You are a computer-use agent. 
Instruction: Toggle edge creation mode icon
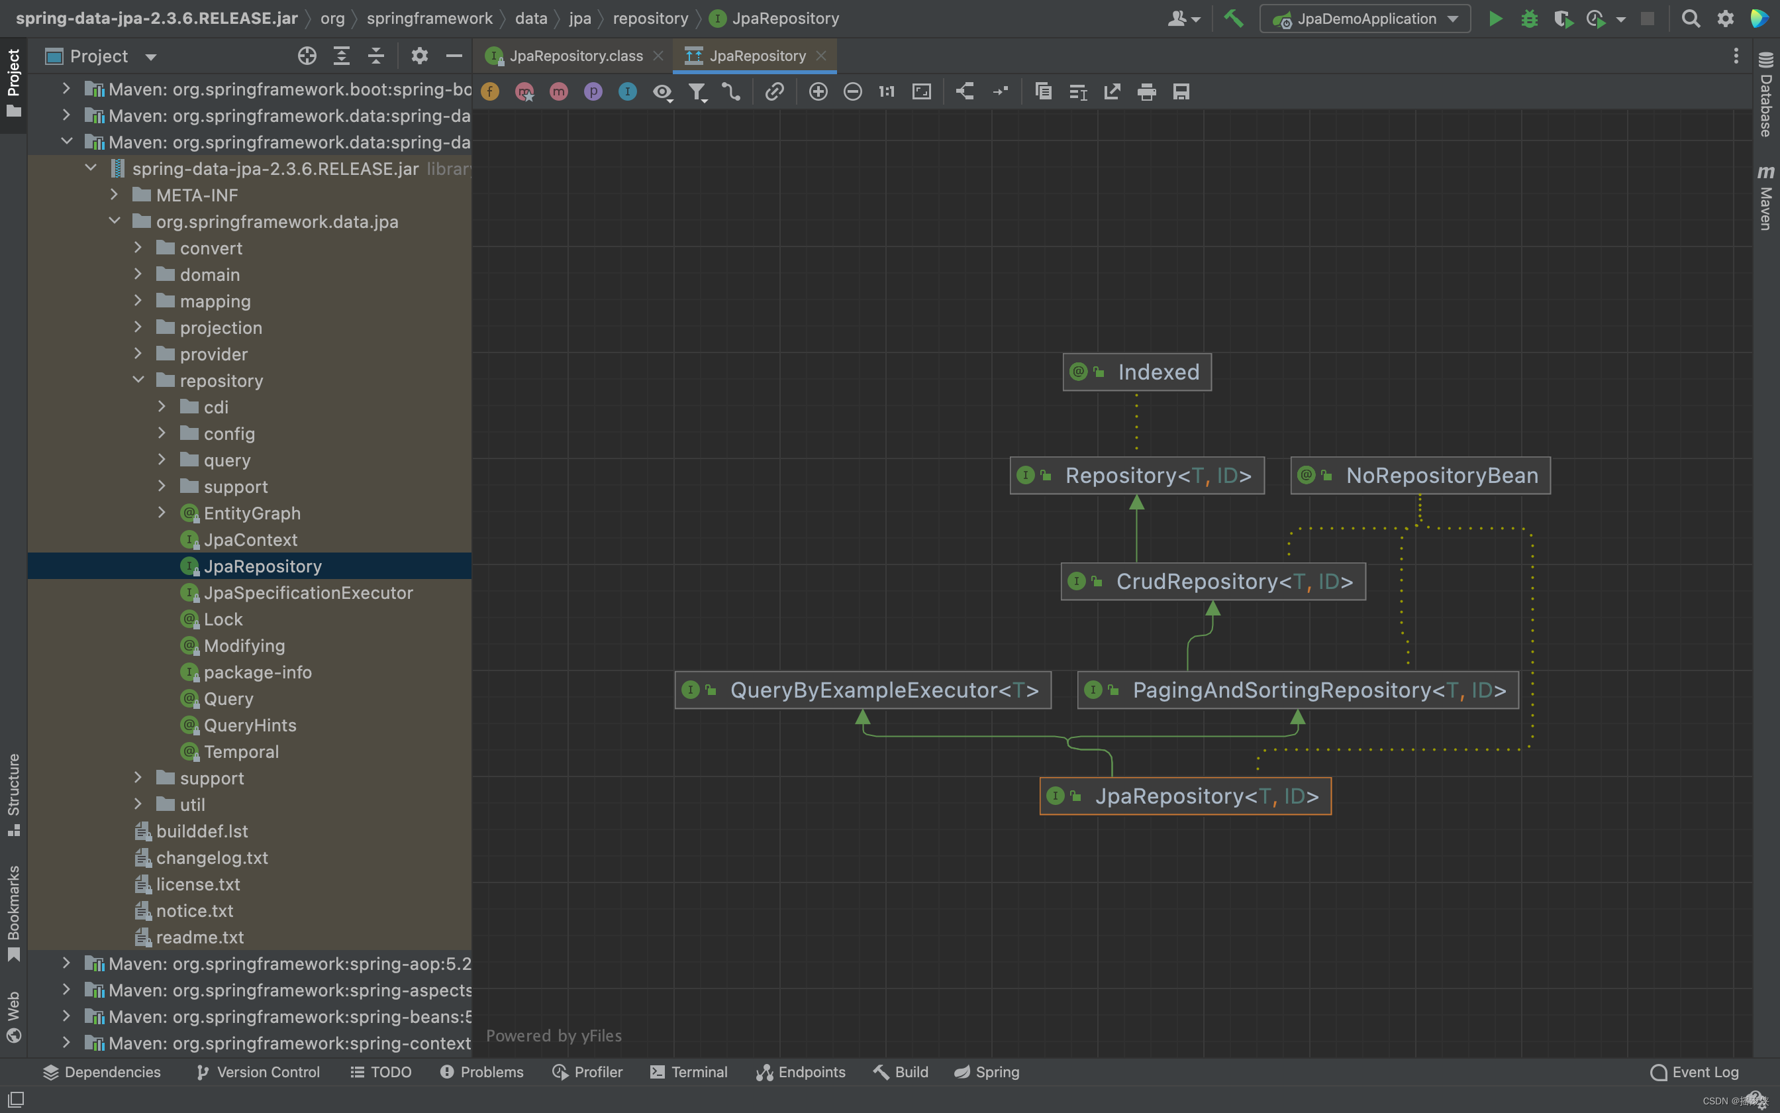click(731, 91)
